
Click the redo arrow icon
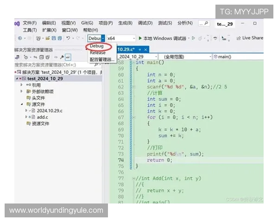pyautogui.click(x=78, y=38)
